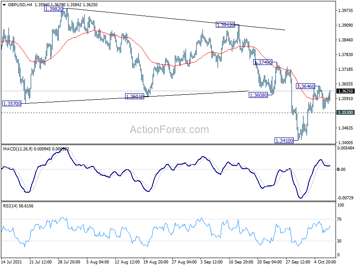The width and height of the screenshot is (356, 267).
Task: Click the 1.34100 bottom price label
Action: pos(284,141)
